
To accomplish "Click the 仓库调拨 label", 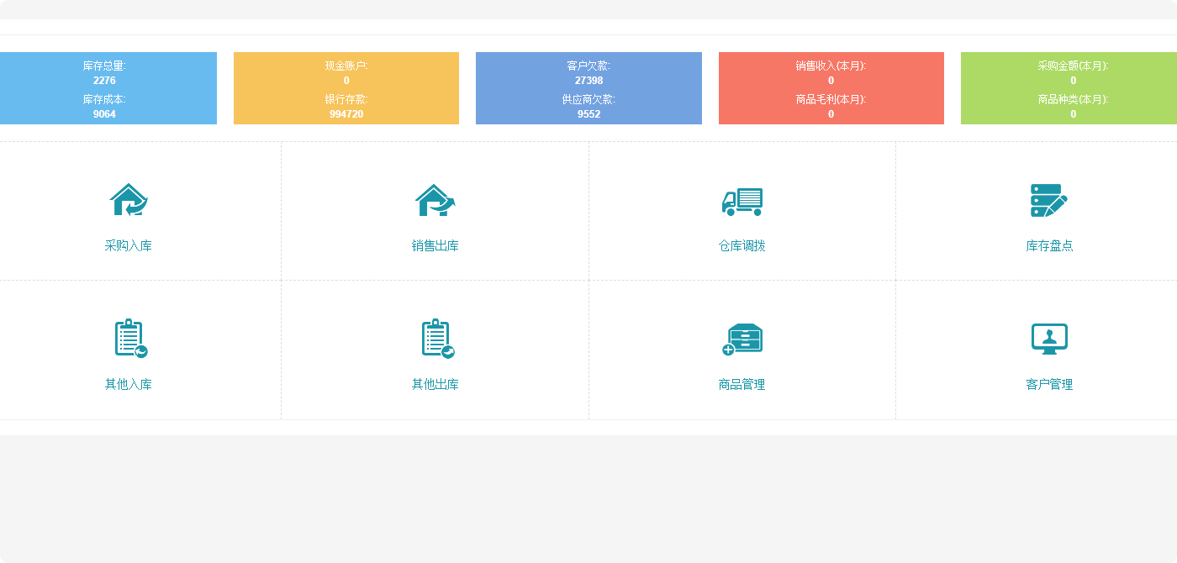I will pyautogui.click(x=742, y=246).
